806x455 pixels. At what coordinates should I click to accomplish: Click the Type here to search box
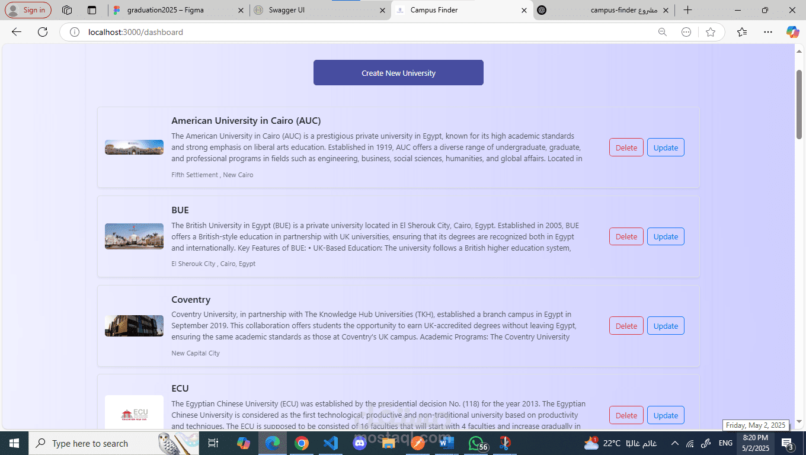point(113,443)
